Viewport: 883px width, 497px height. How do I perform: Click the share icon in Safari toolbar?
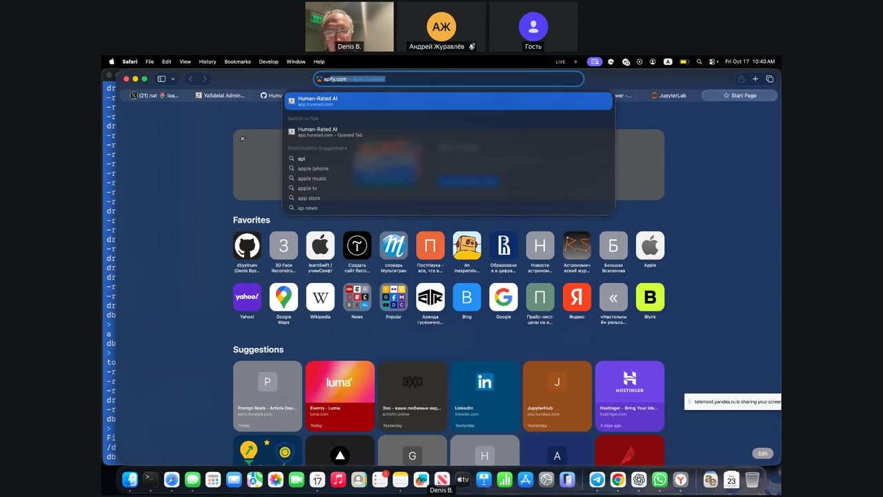tap(741, 79)
